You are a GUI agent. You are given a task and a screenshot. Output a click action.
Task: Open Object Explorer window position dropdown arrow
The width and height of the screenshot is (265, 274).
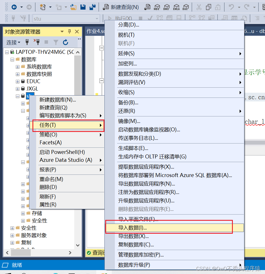[62, 32]
